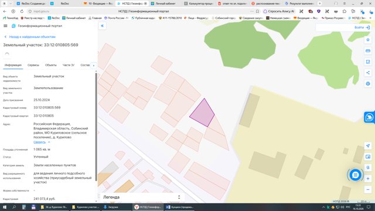Collapse the Сверить address details chevron
The height and width of the screenshot is (211, 375).
pos(49,142)
